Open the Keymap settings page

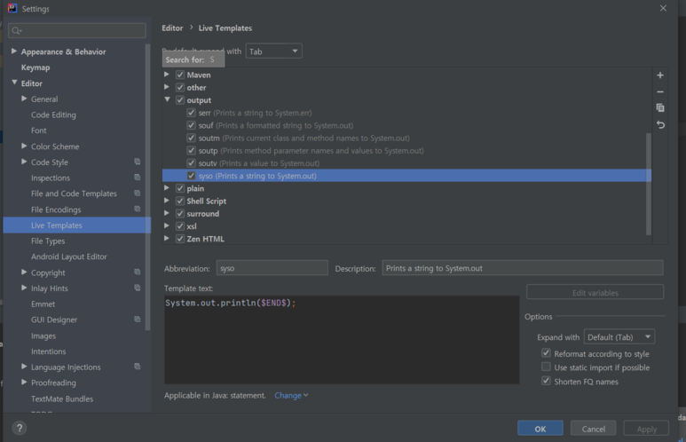tap(35, 67)
